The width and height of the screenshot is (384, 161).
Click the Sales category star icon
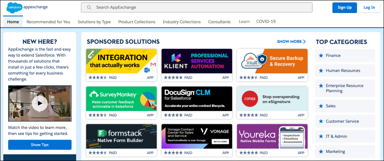point(321,106)
